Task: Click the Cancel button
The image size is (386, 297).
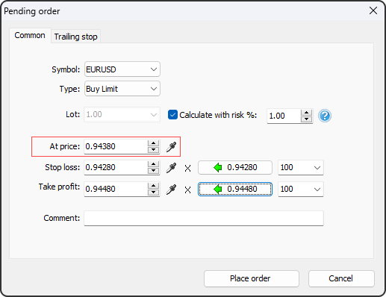Action: [341, 278]
